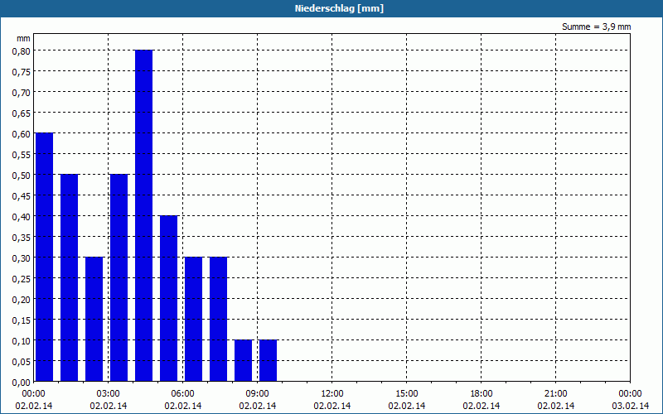Click the 0,00 y-axis label
This screenshot has height=414, width=663.
(22, 383)
